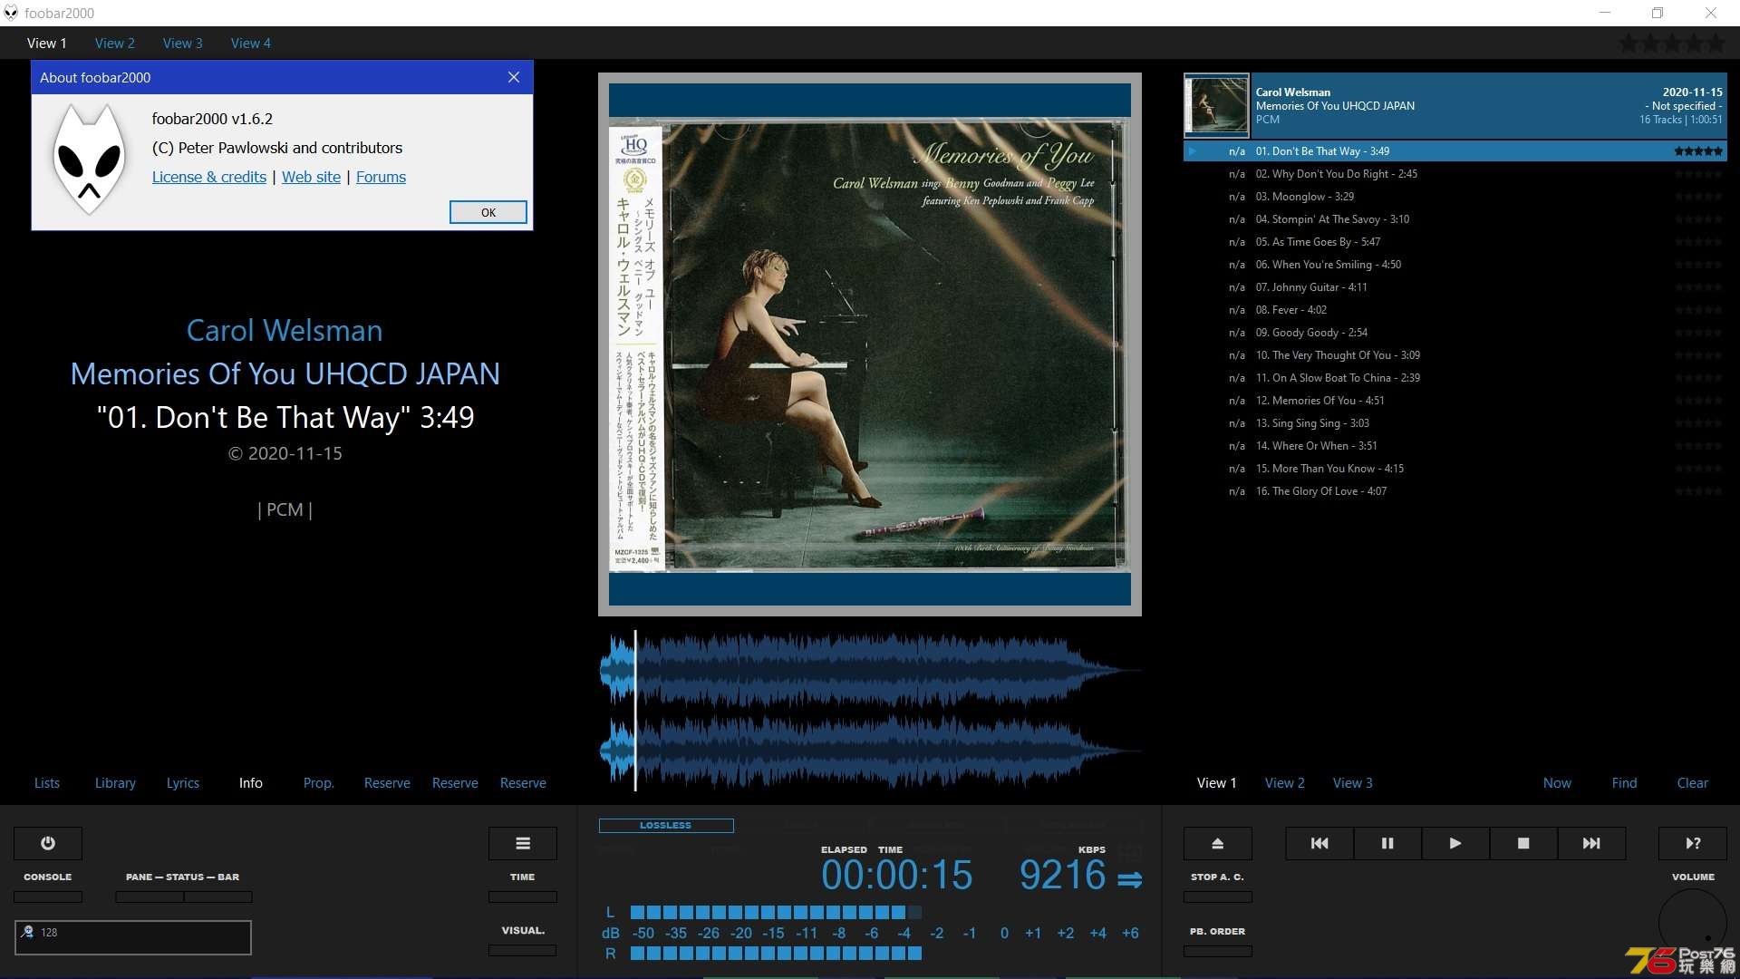
Task: Click the left channel VU meter
Action: 776,912
